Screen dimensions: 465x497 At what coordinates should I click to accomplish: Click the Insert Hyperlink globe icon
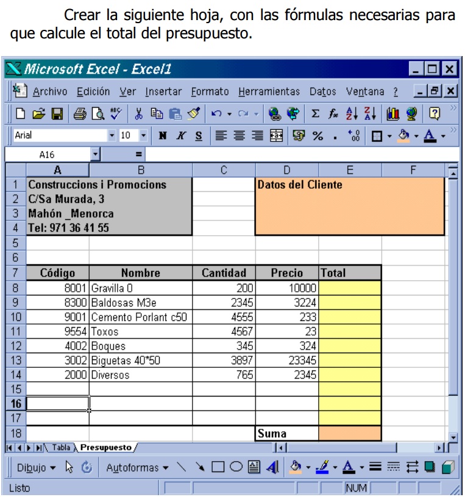pyautogui.click(x=274, y=114)
